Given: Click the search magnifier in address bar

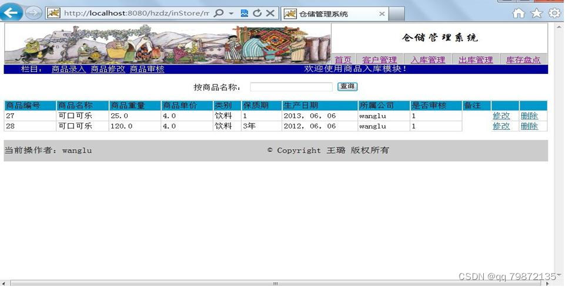Looking at the screenshot, I should click(x=218, y=13).
